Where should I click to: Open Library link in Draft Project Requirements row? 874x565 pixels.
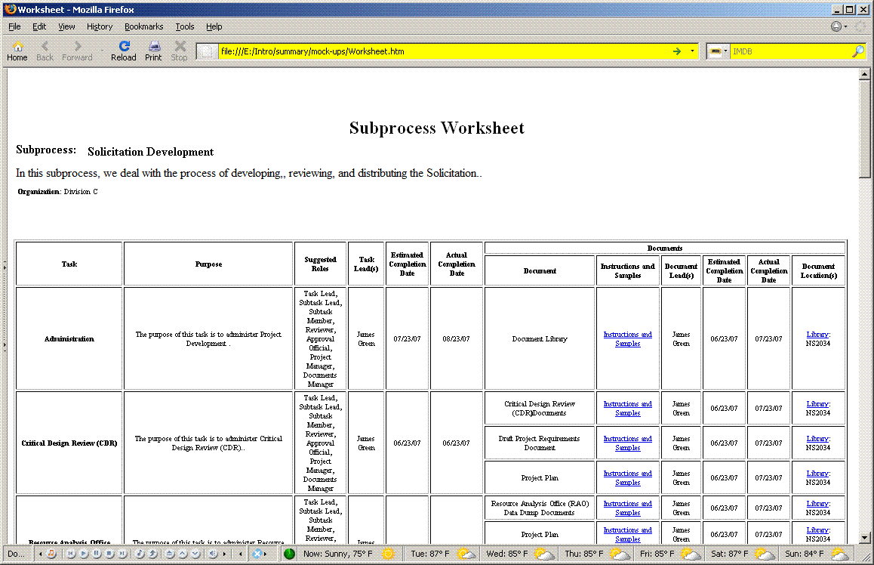(817, 438)
